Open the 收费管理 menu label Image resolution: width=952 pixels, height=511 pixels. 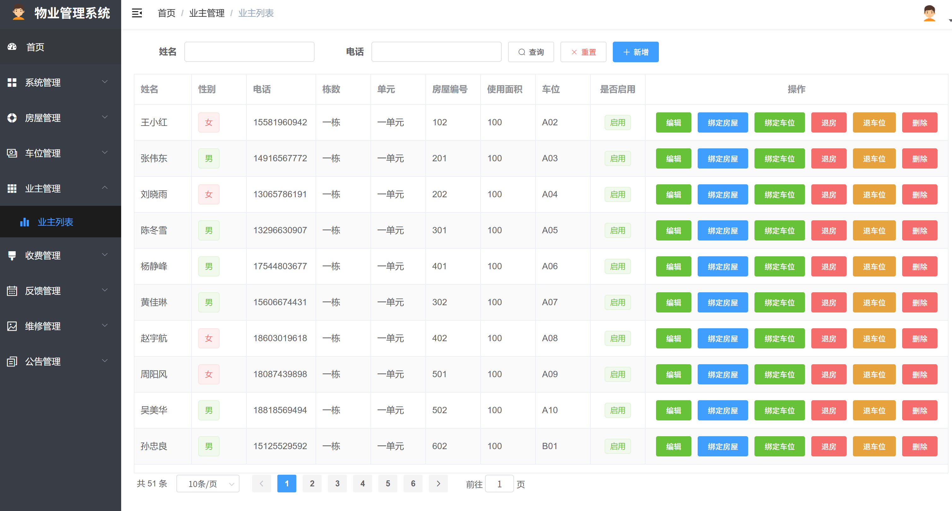[43, 256]
